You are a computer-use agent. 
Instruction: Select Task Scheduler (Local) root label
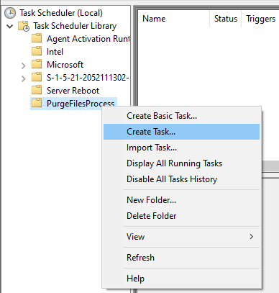point(61,13)
